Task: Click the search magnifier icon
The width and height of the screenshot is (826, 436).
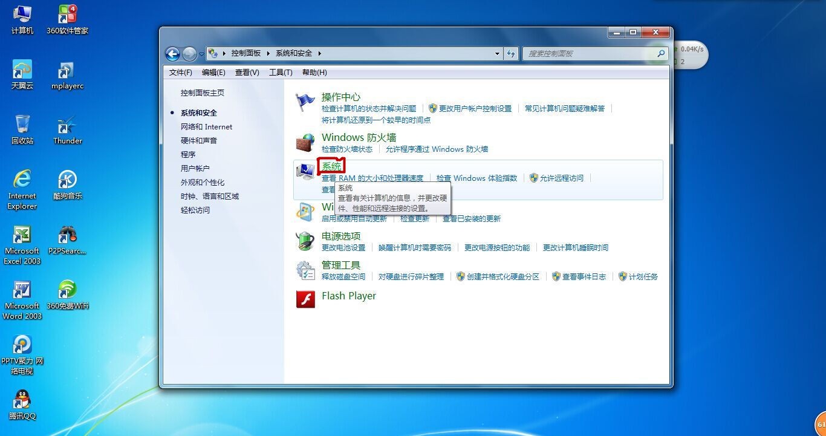Action: 661,53
